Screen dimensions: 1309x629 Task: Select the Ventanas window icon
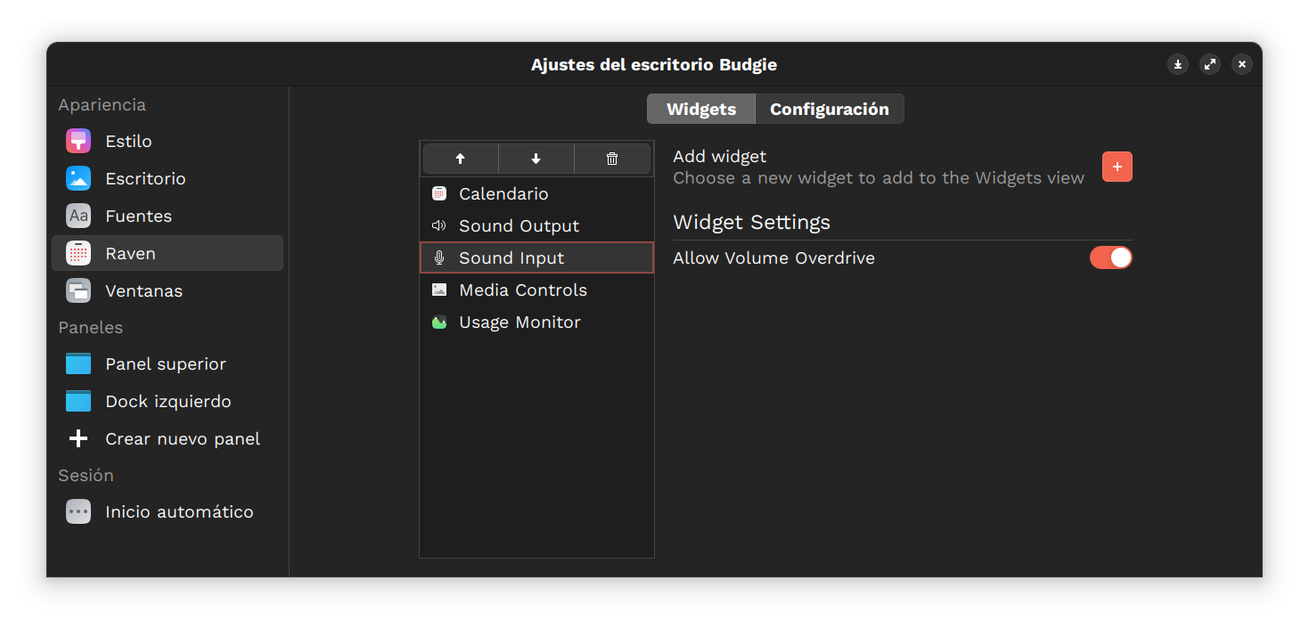tap(78, 290)
